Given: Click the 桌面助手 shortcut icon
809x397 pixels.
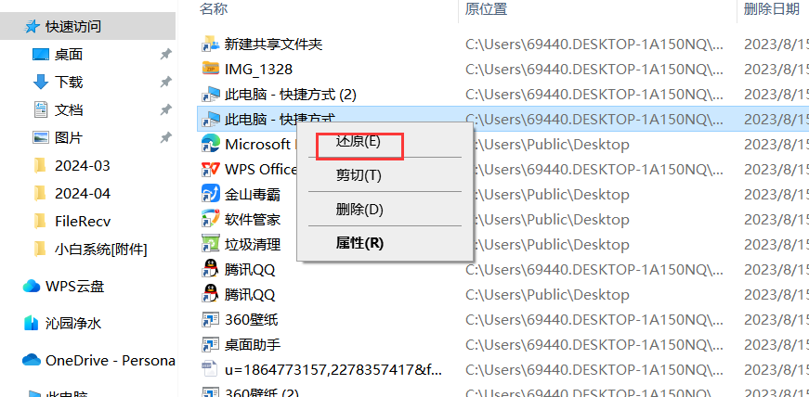Looking at the screenshot, I should pos(210,344).
